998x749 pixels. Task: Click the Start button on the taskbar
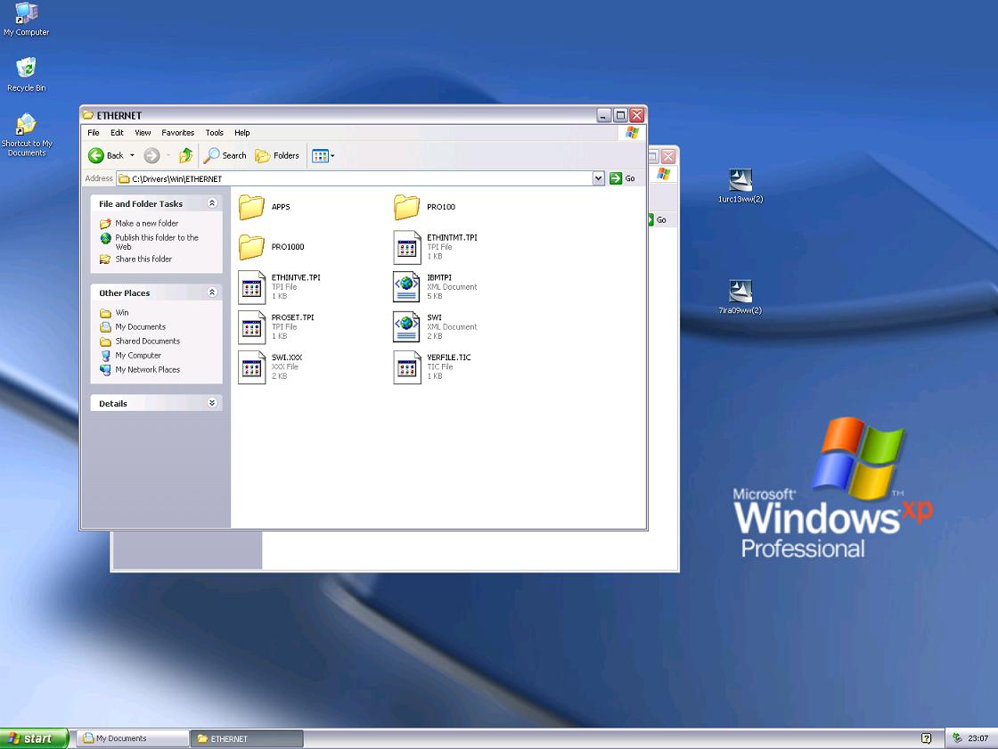[34, 738]
